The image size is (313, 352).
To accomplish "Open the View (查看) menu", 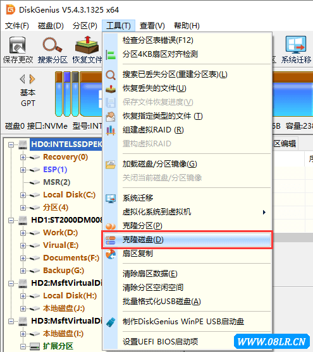I will [152, 26].
